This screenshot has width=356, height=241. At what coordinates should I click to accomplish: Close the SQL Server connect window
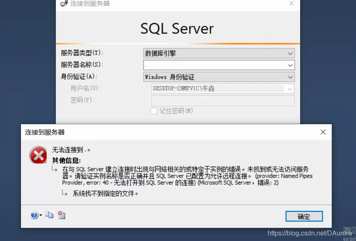click(291, 3)
